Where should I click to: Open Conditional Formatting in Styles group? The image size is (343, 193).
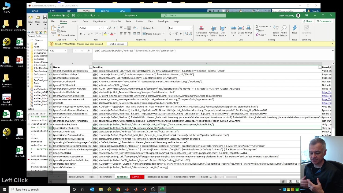pos(201,31)
